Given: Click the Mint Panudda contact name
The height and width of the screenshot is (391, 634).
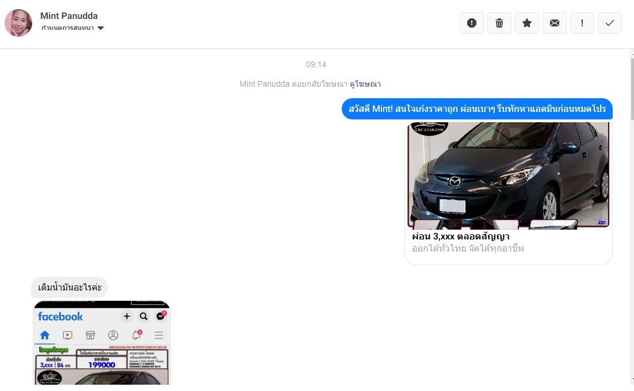Looking at the screenshot, I should (x=69, y=16).
